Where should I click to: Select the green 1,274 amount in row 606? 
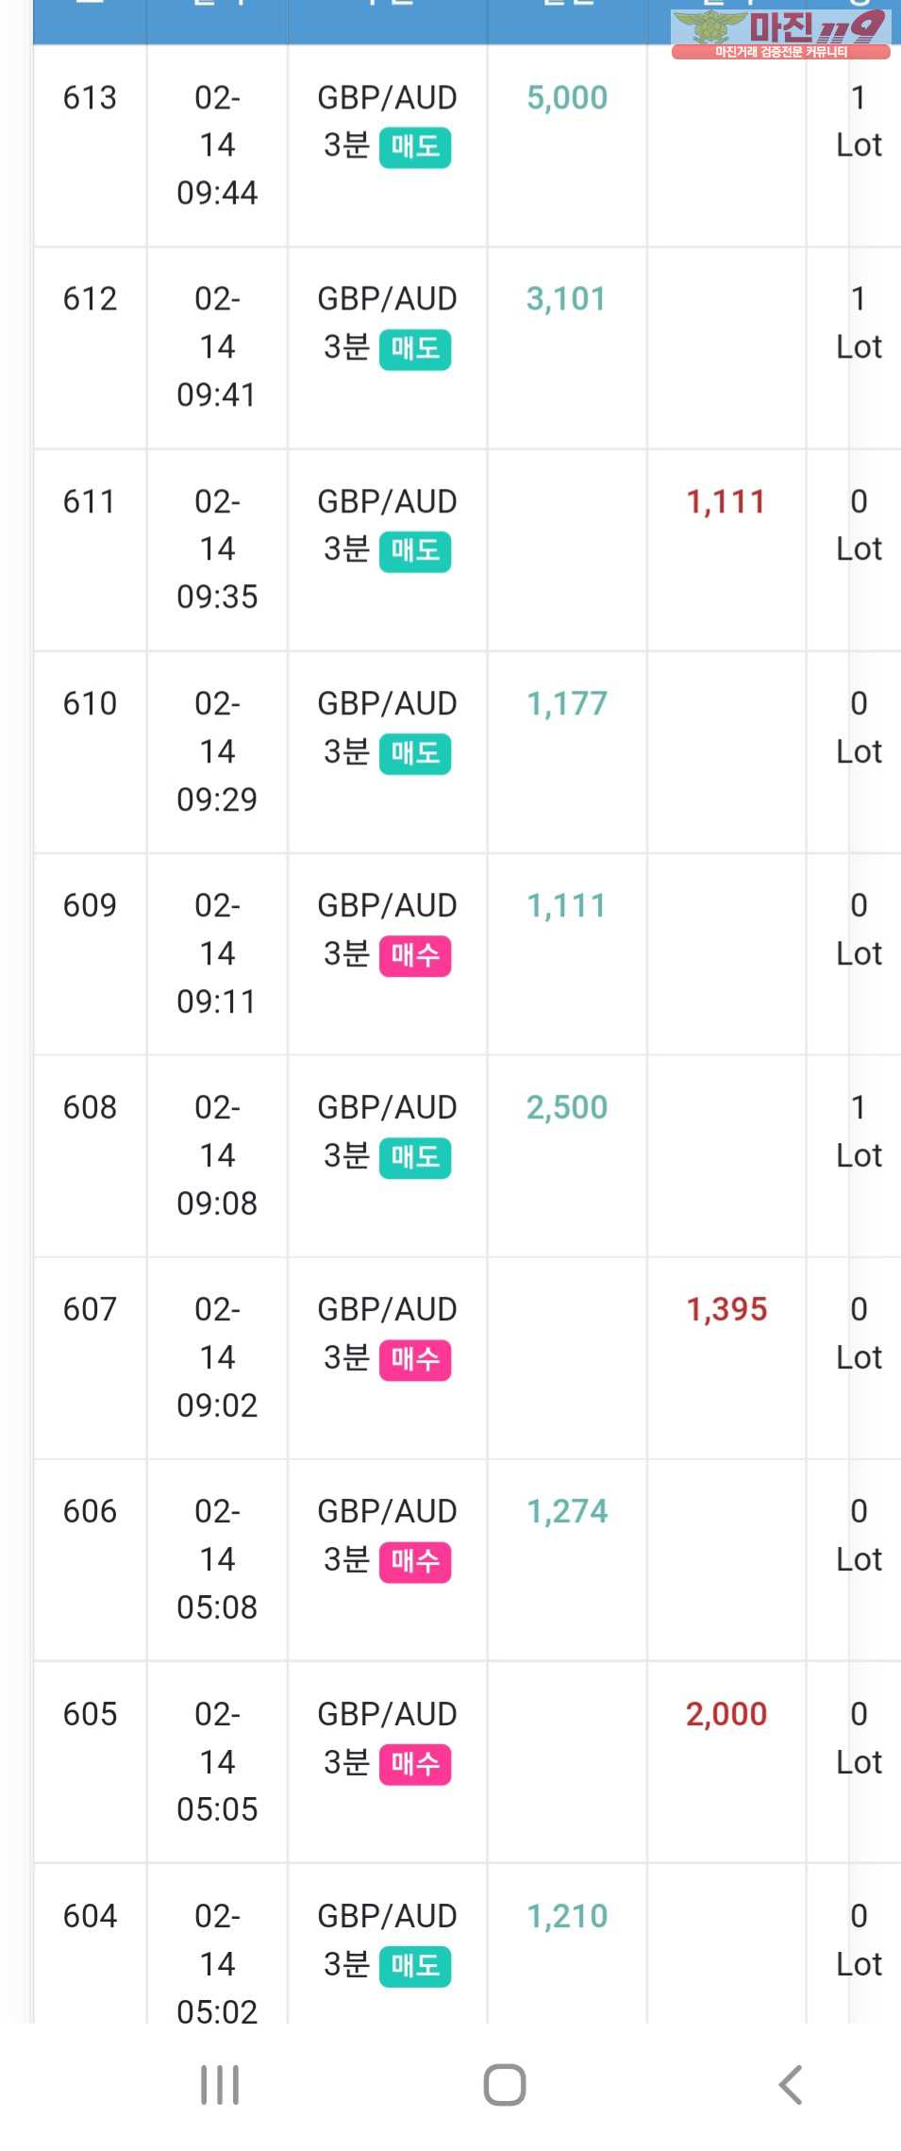coord(567,1511)
